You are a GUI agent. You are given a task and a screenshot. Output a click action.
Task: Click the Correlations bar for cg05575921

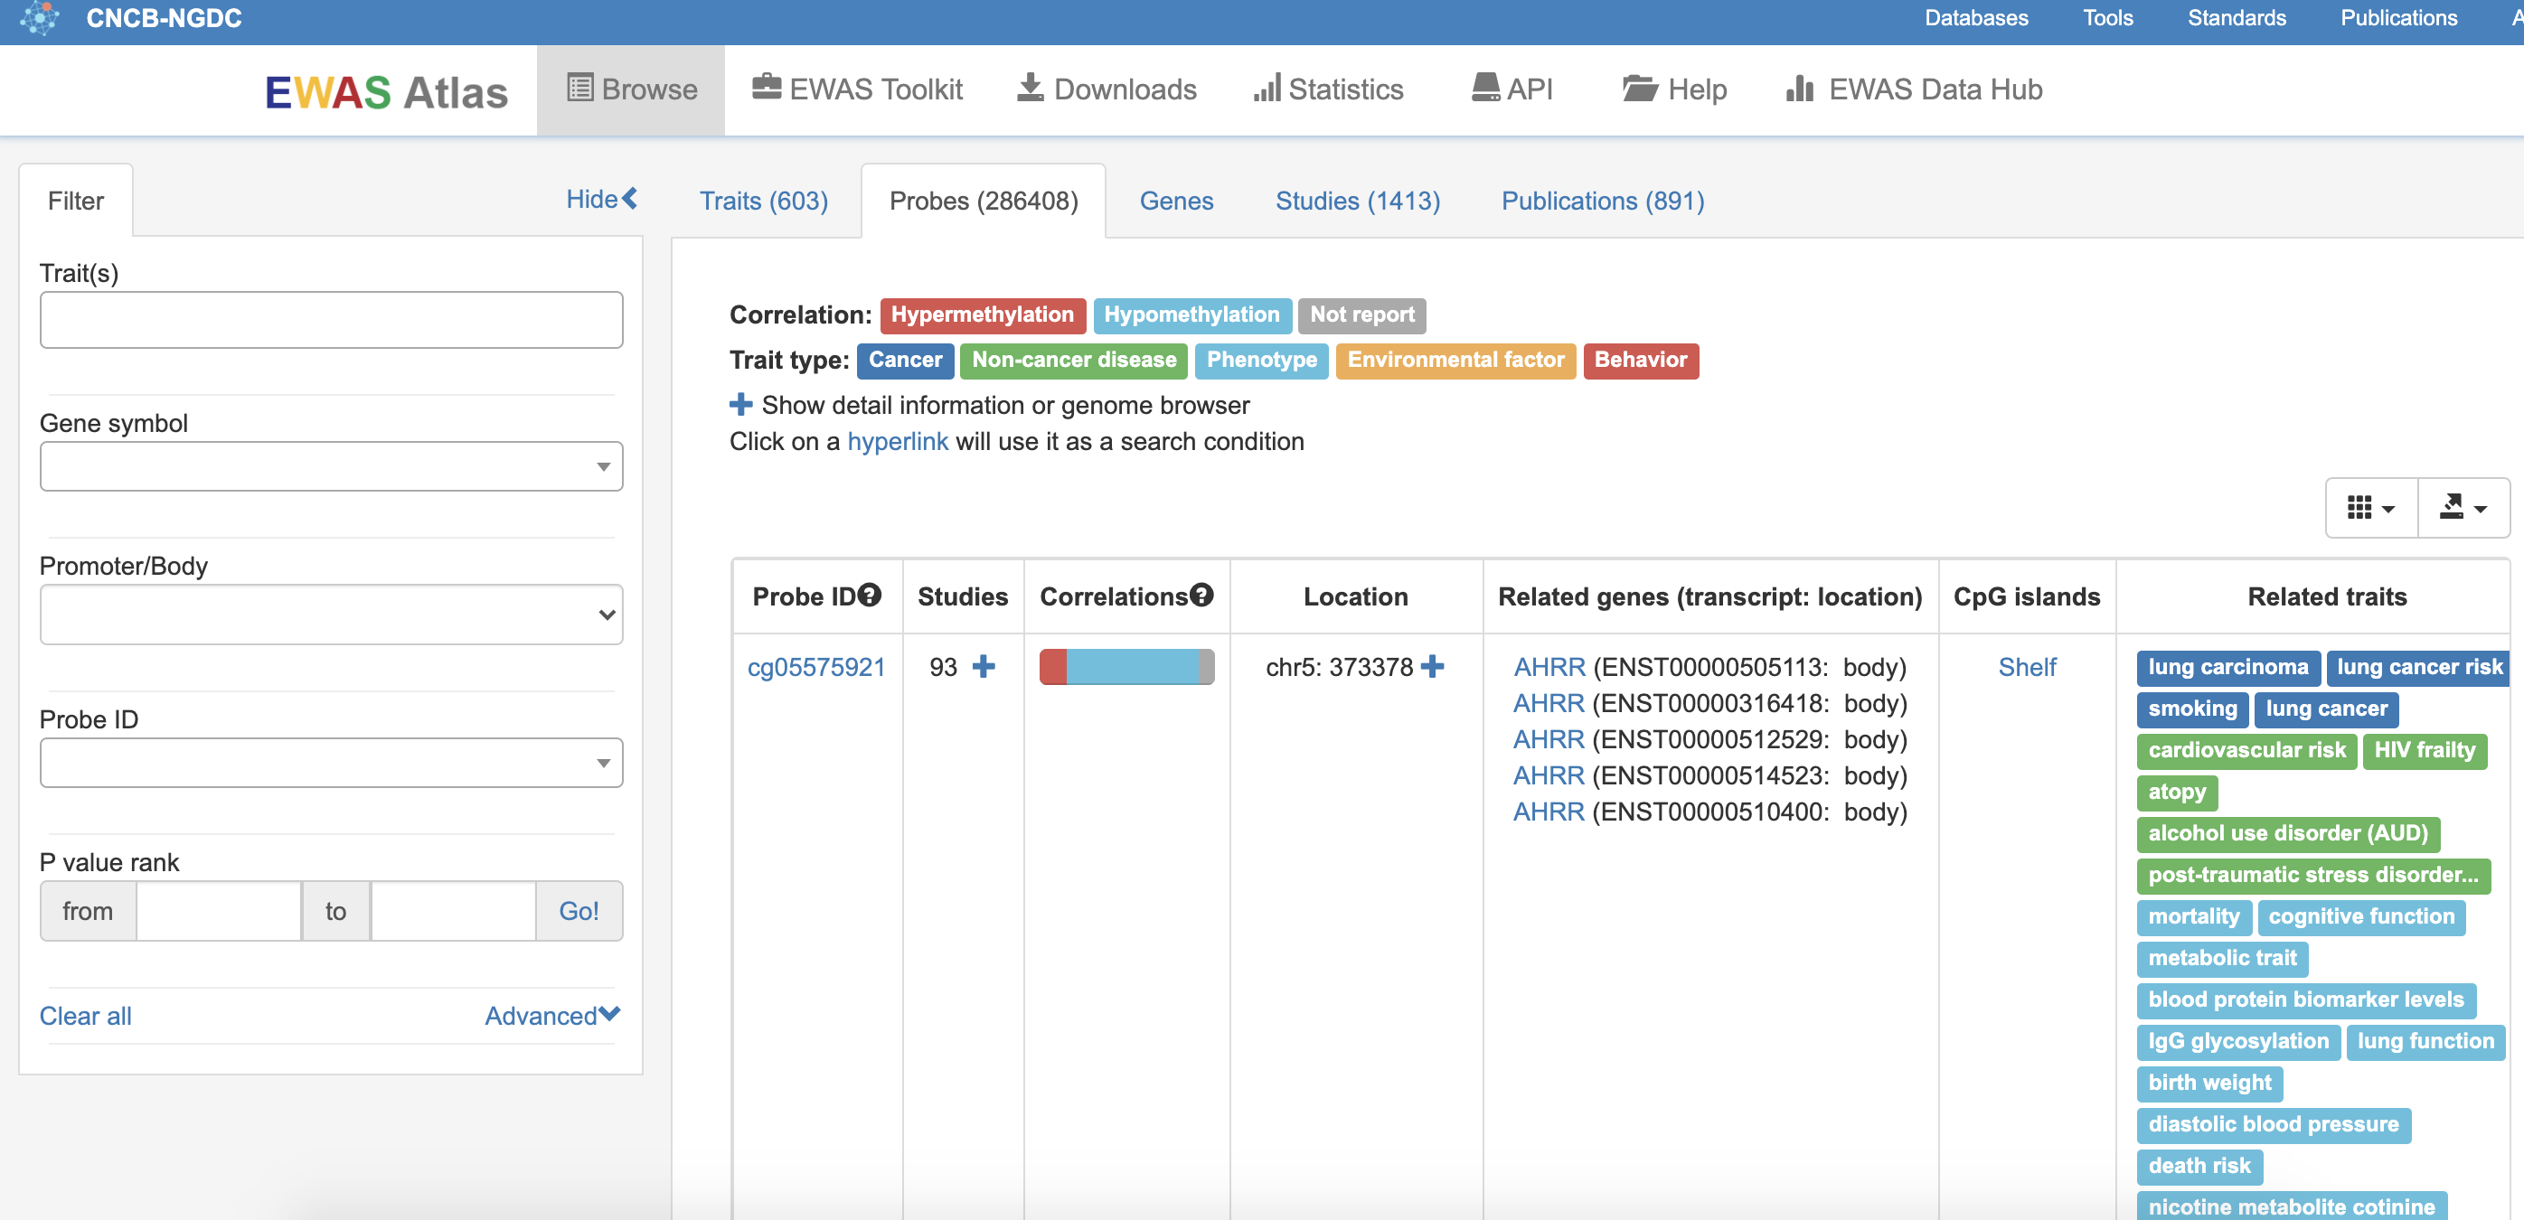click(1126, 665)
